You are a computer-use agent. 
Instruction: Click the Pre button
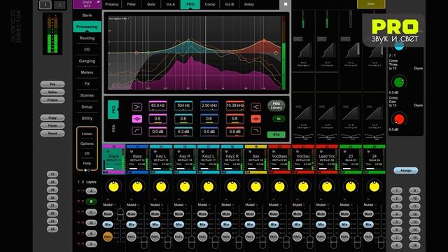coord(52,84)
